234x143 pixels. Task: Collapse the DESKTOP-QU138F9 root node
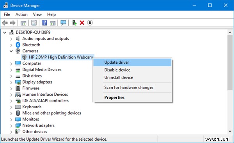click(x=5, y=32)
